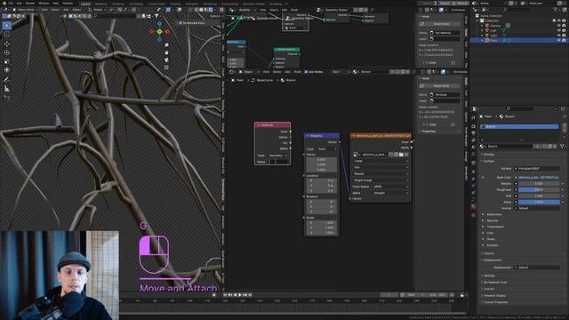The image size is (569, 320).
Task: Click the Play animation button in timeline
Action: 240,295
